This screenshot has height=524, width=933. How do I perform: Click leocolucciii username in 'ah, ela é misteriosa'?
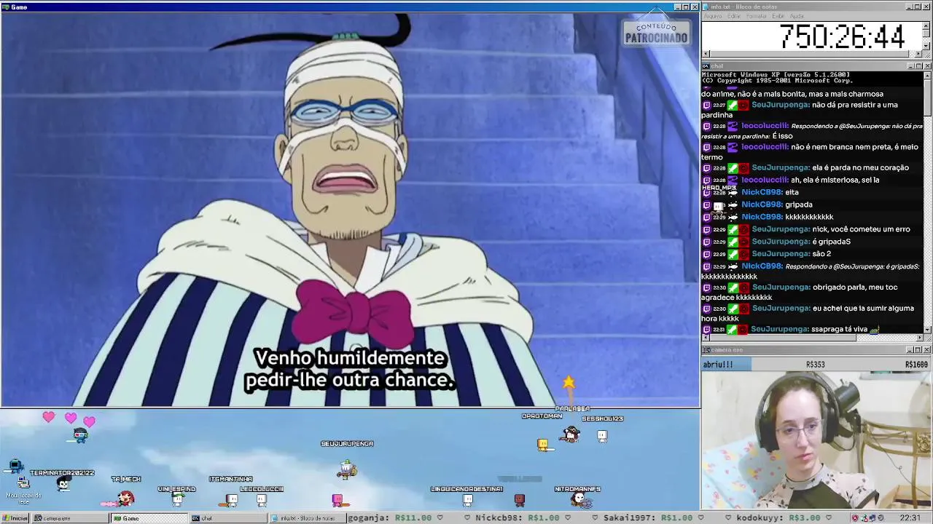pos(765,180)
